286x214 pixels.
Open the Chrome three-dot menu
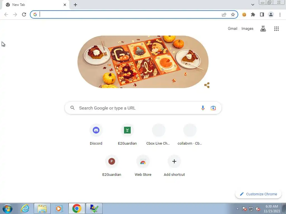[280, 14]
